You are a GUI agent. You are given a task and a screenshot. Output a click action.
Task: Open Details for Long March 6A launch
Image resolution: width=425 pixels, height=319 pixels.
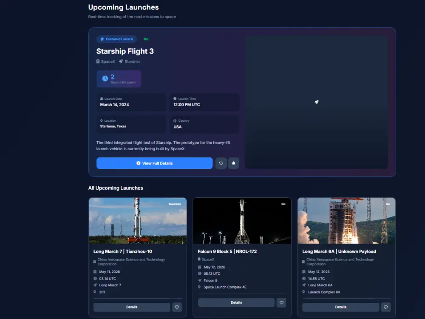click(x=340, y=307)
